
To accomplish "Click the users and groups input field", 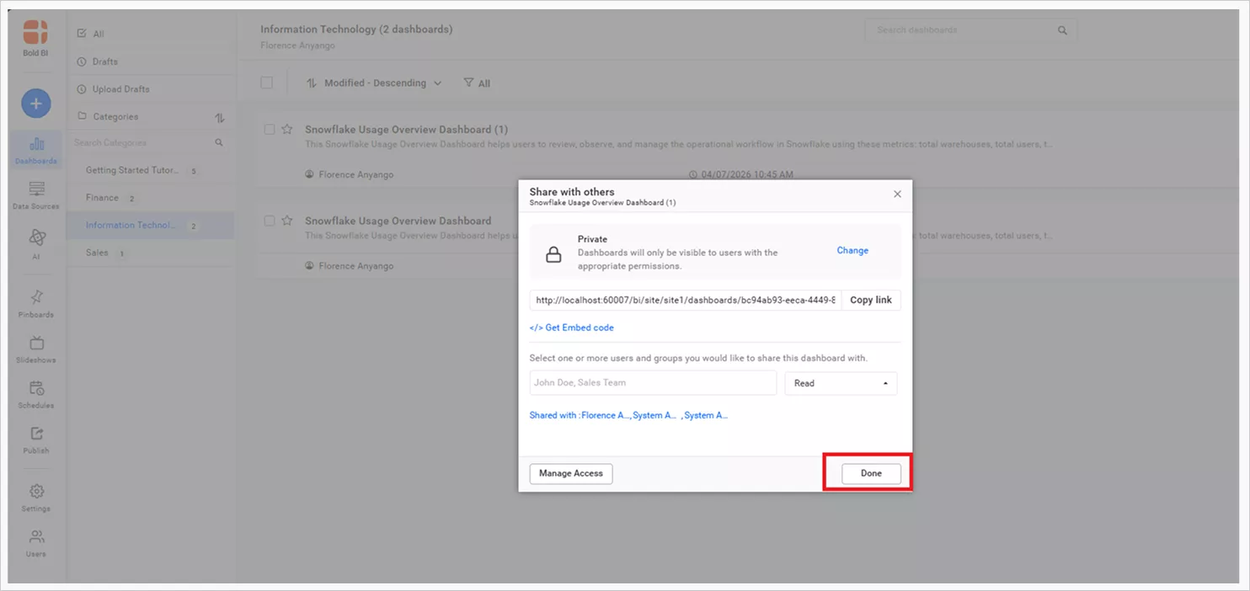I will point(653,383).
